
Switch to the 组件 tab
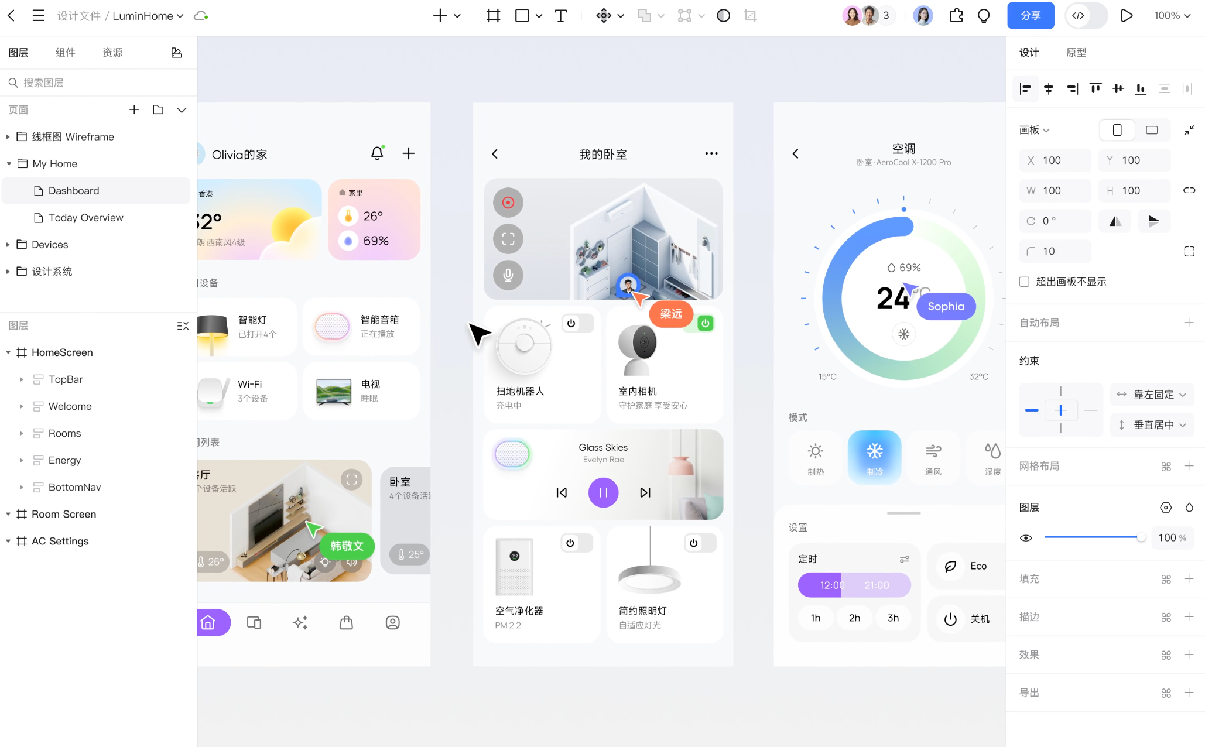click(65, 53)
